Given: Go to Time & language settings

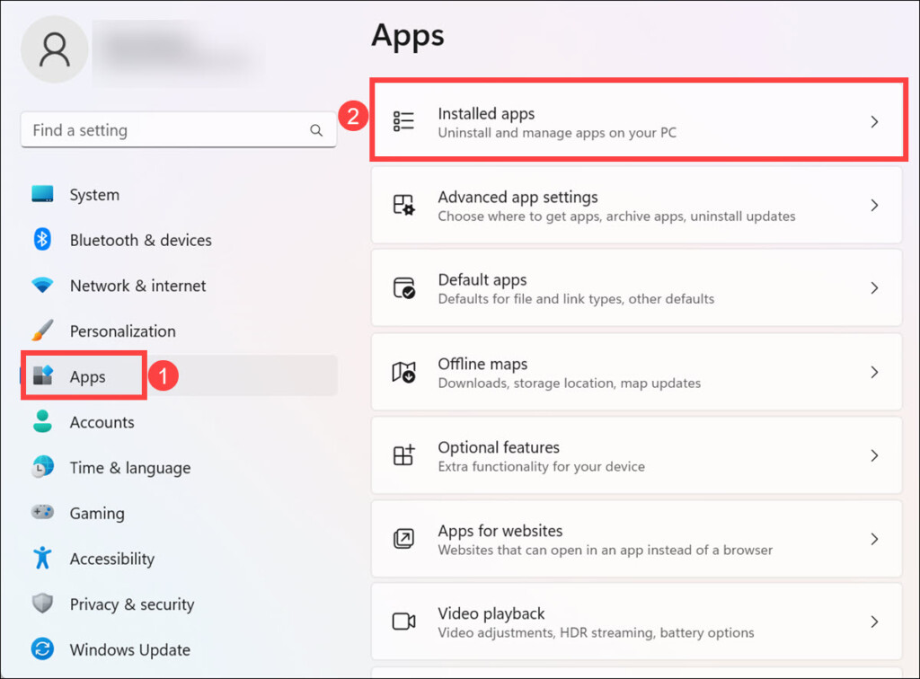Looking at the screenshot, I should point(129,468).
